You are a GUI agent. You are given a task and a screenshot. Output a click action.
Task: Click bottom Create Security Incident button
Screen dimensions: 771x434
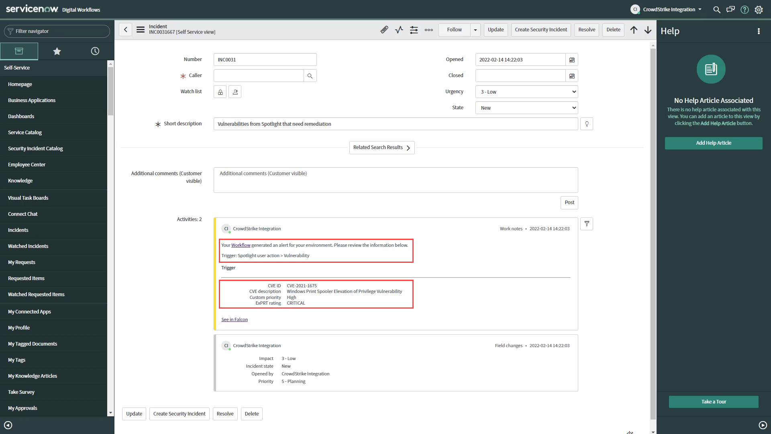(179, 414)
